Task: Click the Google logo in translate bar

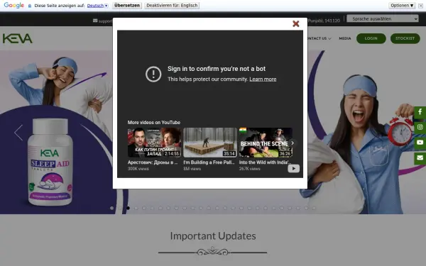Action: pyautogui.click(x=14, y=6)
